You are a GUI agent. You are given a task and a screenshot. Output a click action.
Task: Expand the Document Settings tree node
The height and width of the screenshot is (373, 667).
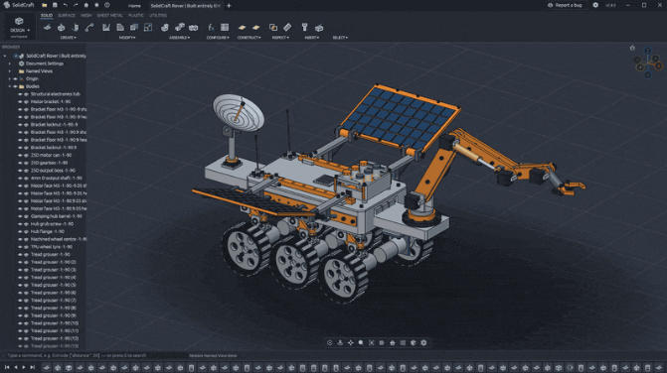[10, 63]
